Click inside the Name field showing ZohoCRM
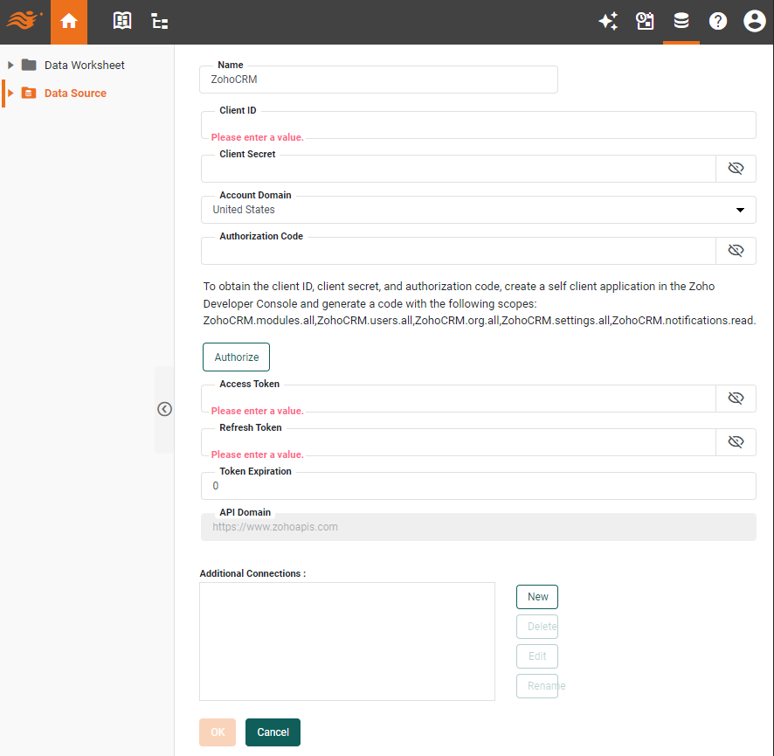This screenshot has width=774, height=756. [x=378, y=79]
